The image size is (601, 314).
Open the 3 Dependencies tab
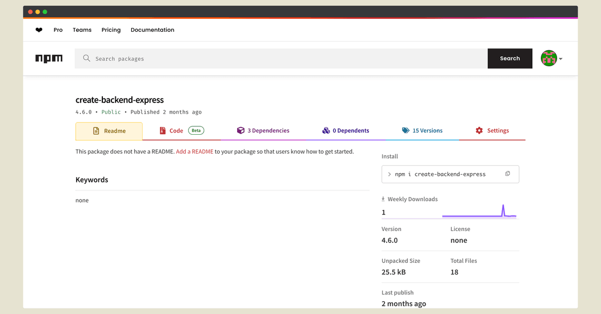(x=263, y=131)
